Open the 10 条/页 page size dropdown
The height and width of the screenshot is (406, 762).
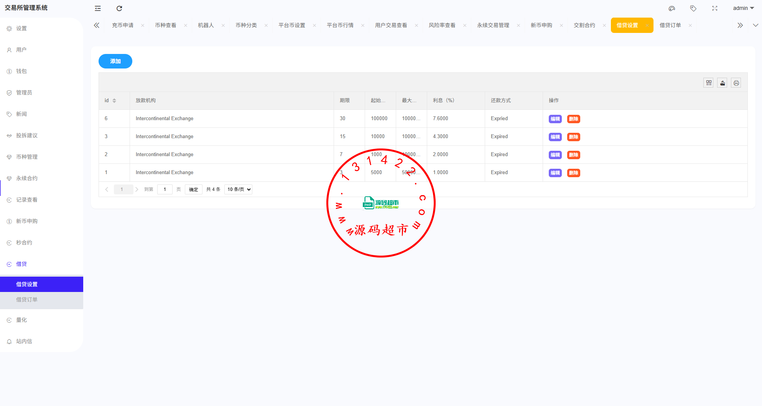(238, 189)
